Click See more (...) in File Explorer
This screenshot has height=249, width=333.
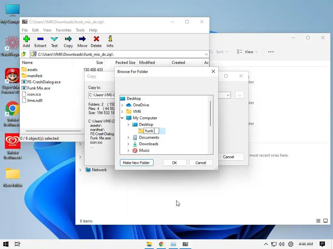pos(271,52)
